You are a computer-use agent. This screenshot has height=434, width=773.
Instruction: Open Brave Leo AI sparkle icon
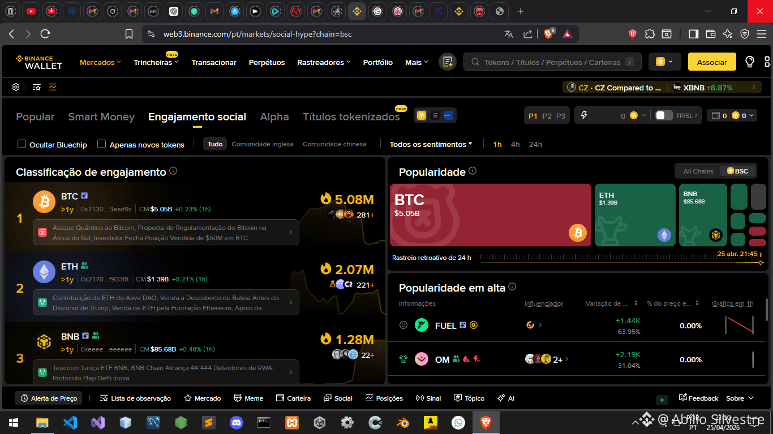[728, 34]
